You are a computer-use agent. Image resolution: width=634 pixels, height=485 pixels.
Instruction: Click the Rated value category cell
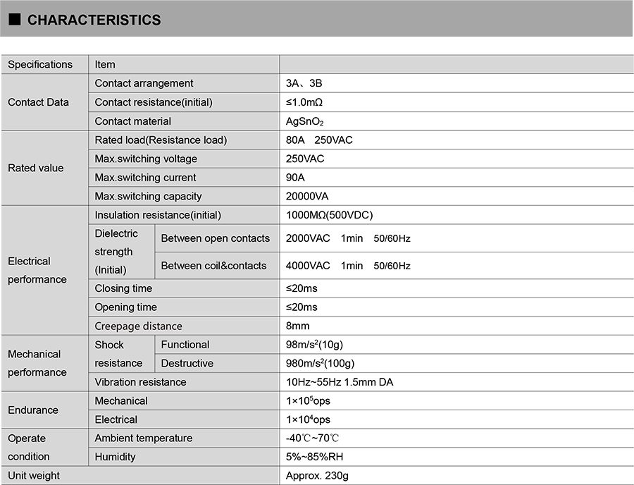(x=36, y=168)
